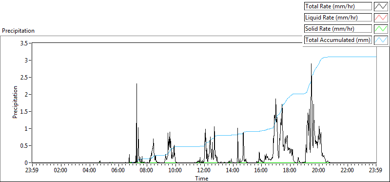Click the Total Rate black line swatch
This screenshot has height=182, width=390.
(x=381, y=6)
